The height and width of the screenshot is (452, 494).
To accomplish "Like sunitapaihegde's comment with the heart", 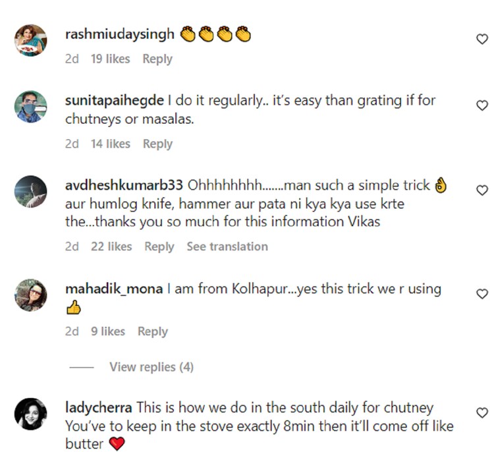I will pos(481,105).
